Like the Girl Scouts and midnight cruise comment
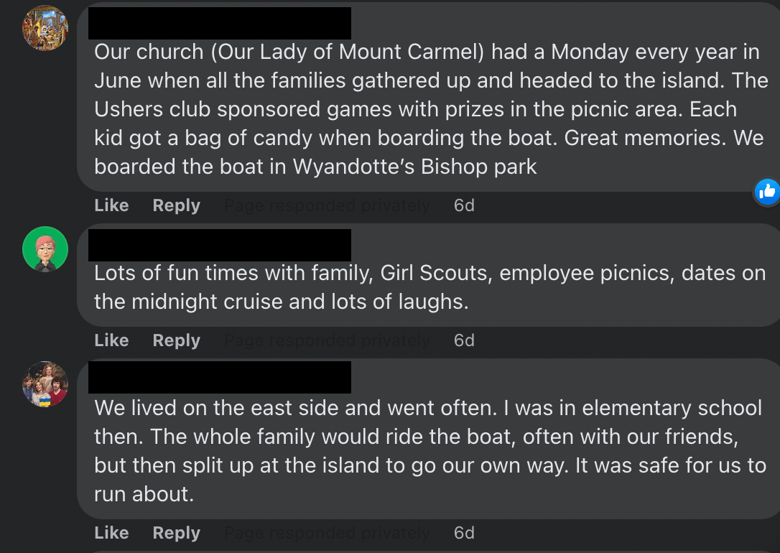The image size is (780, 553). [111, 340]
